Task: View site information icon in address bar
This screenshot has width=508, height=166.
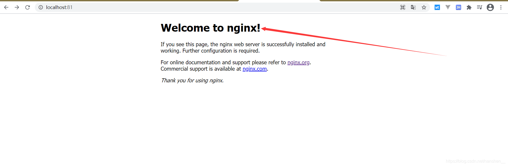Action: [41, 7]
